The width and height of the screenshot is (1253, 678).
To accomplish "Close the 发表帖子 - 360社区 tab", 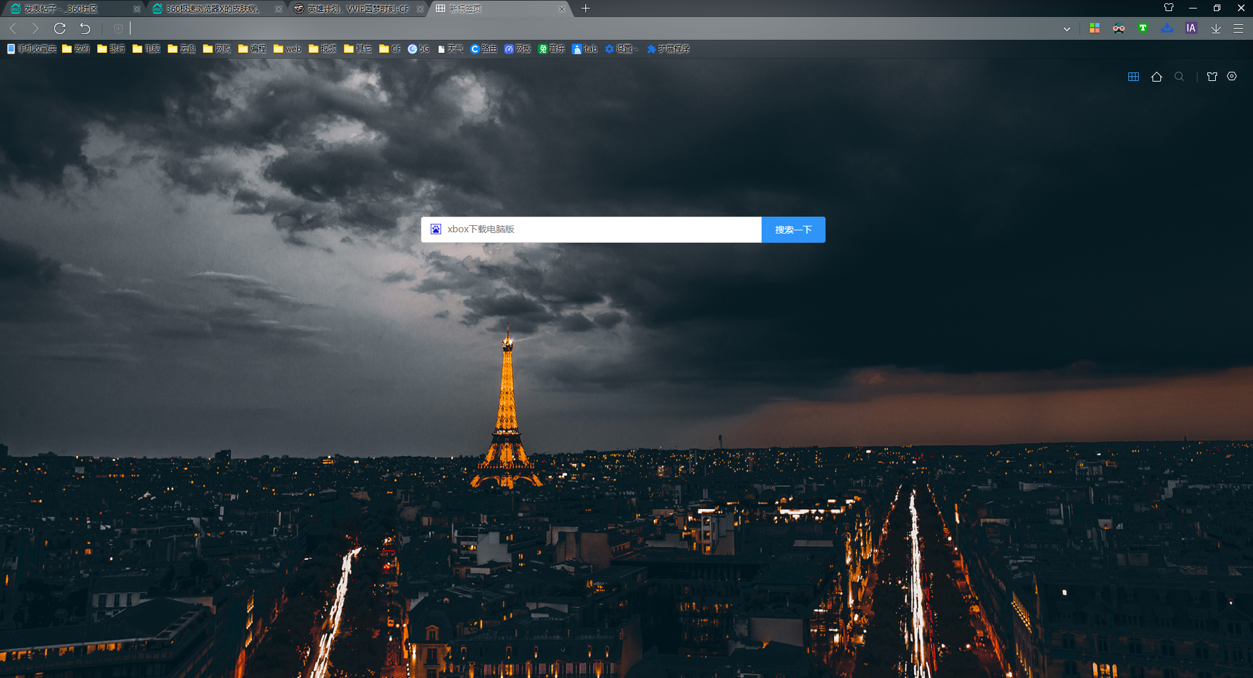I will (x=136, y=9).
